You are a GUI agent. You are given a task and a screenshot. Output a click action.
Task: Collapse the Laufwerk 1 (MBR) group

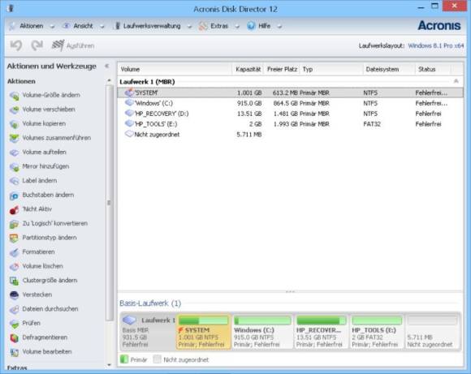point(456,81)
